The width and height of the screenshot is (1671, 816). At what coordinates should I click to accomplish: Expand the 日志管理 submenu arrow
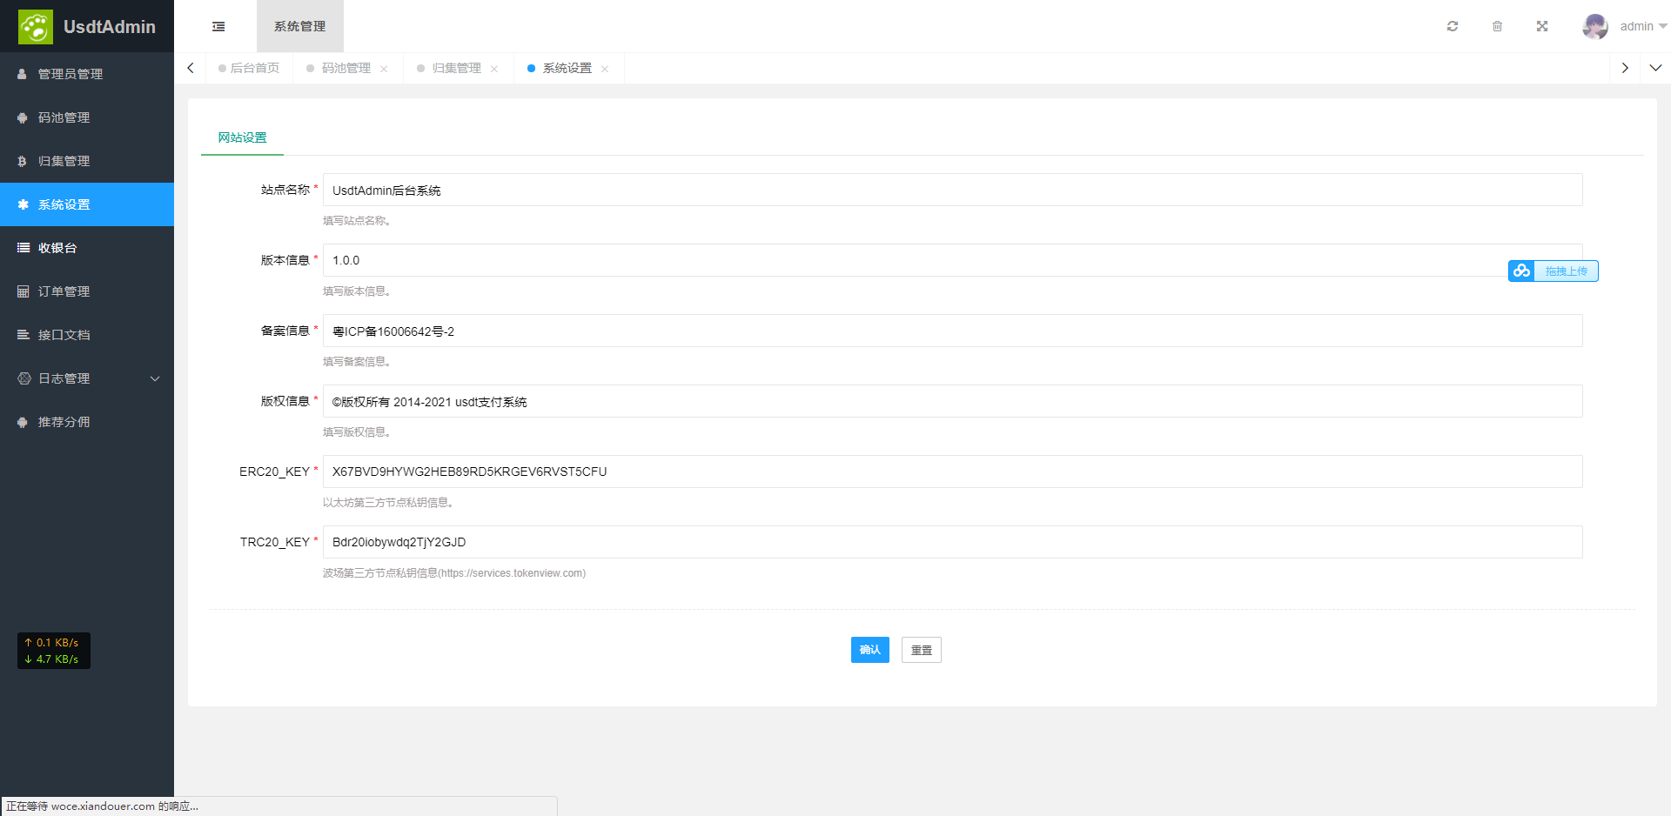pyautogui.click(x=155, y=378)
